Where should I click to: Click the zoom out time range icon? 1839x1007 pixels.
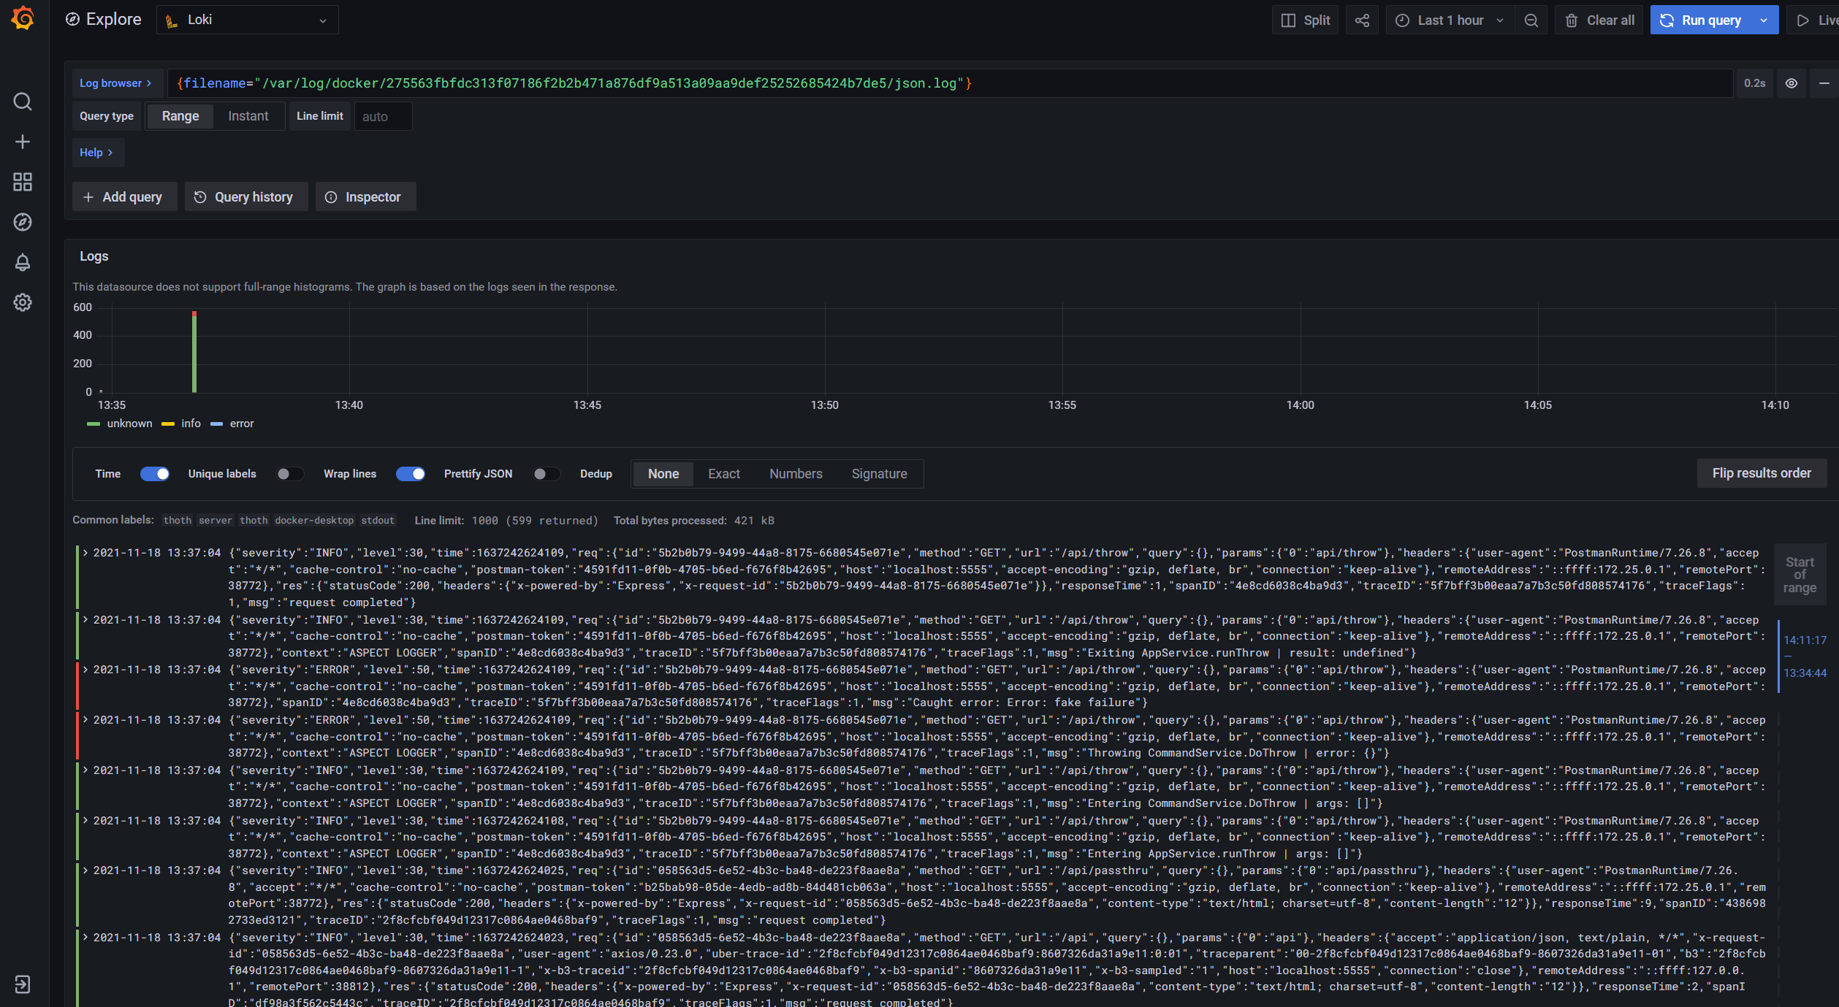point(1531,20)
